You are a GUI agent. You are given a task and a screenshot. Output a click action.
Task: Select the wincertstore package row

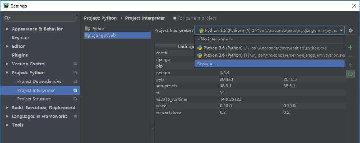coord(250,113)
